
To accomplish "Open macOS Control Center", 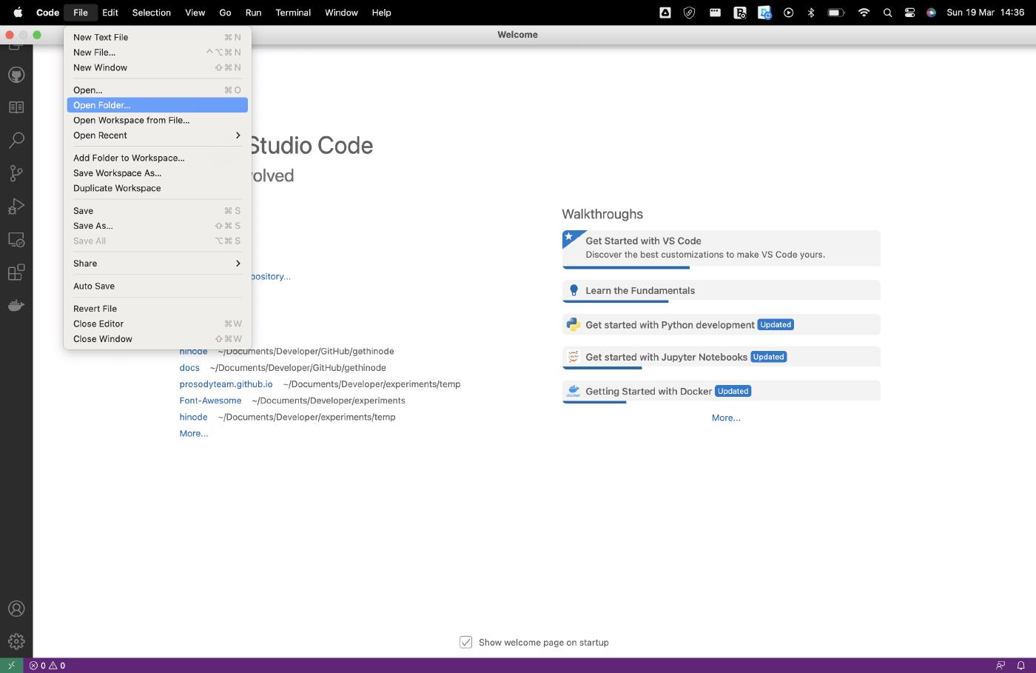I will point(909,13).
